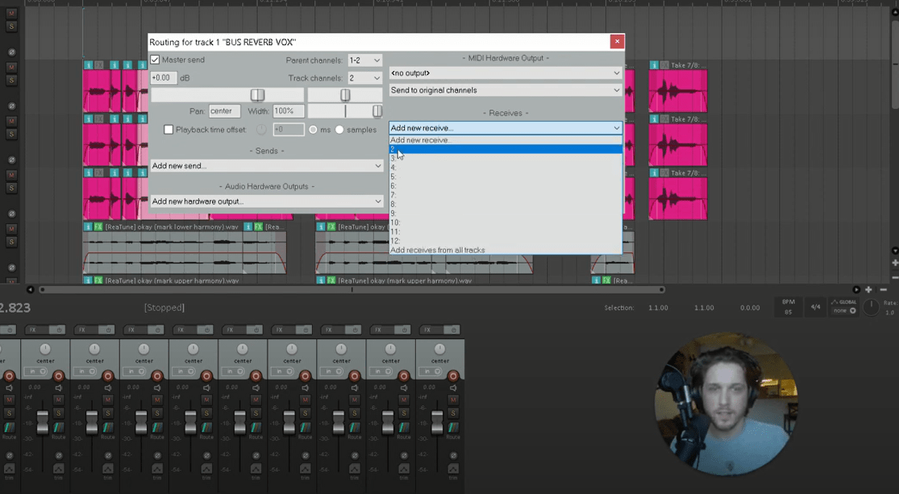This screenshot has width=899, height=494.
Task: Click the +0.00 dB volume field
Action: (164, 78)
